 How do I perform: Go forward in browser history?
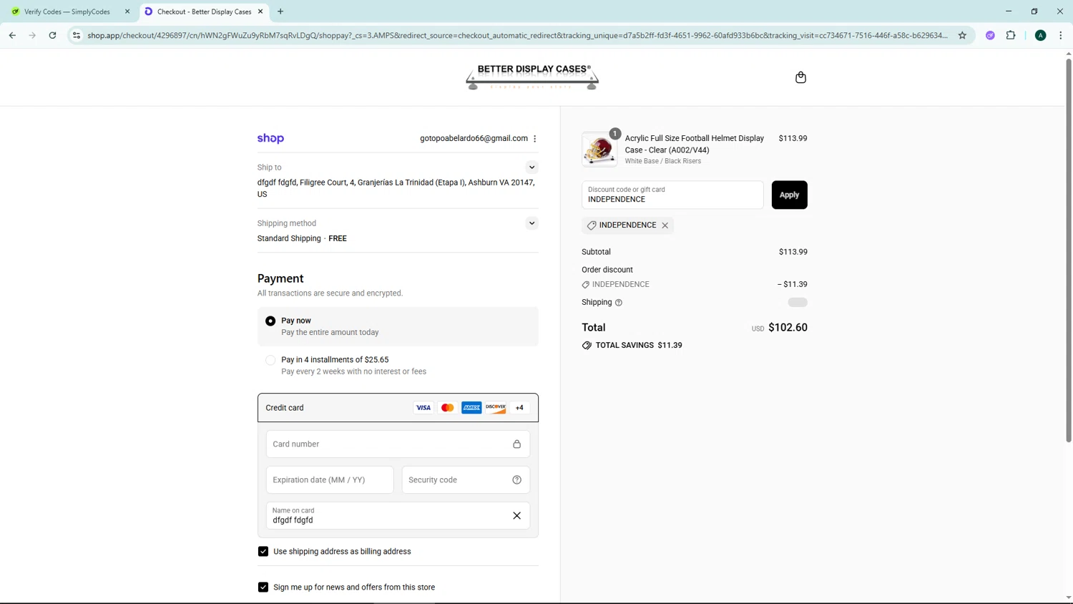pos(32,35)
